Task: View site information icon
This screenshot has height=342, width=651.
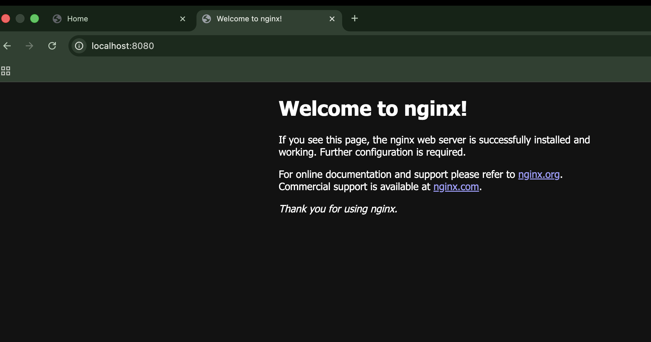Action: click(x=79, y=46)
